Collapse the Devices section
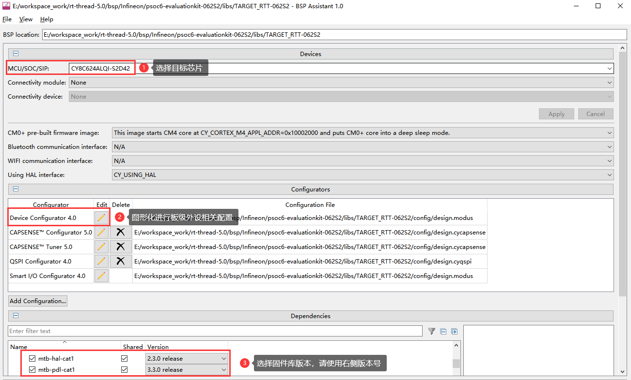This screenshot has width=631, height=380. [16, 54]
